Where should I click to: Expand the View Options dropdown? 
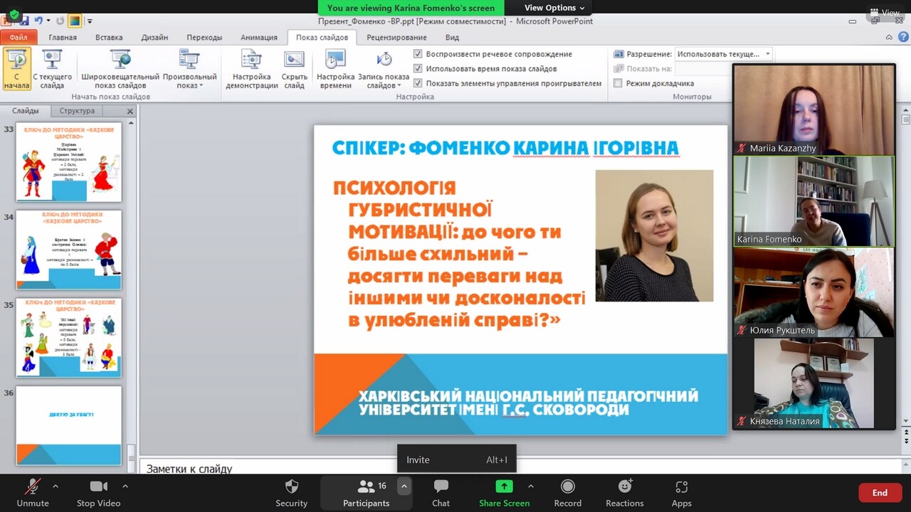click(554, 8)
